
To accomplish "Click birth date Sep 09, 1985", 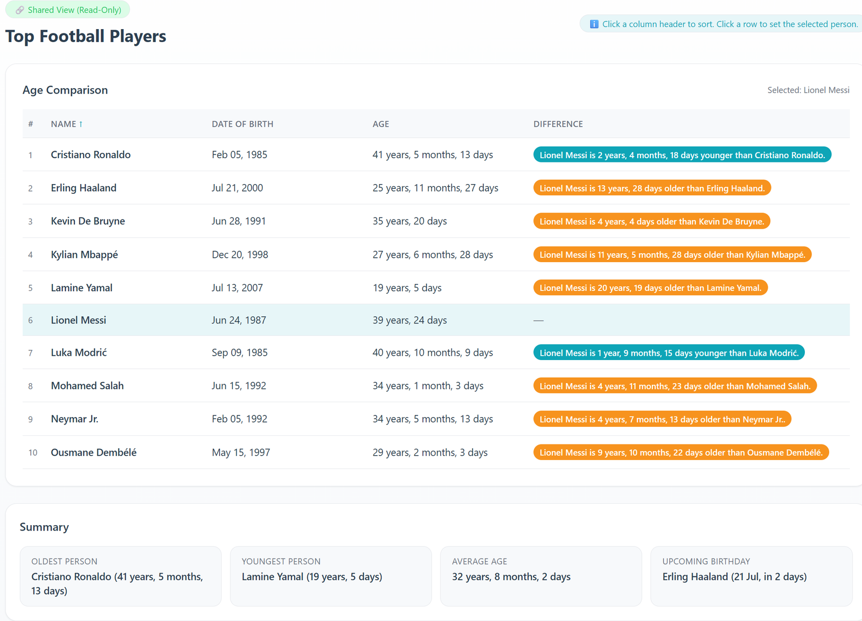I will tap(240, 352).
